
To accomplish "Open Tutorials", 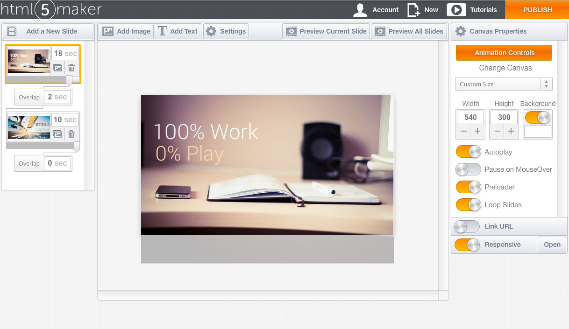I will point(472,10).
